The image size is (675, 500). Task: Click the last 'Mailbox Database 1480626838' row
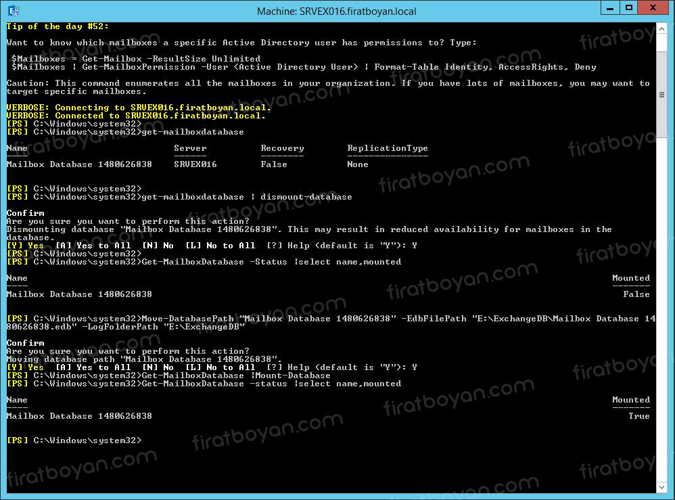79,417
